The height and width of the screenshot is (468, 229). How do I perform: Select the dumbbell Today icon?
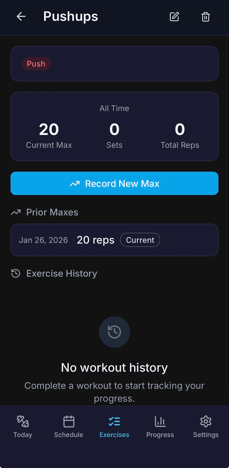(x=22, y=421)
